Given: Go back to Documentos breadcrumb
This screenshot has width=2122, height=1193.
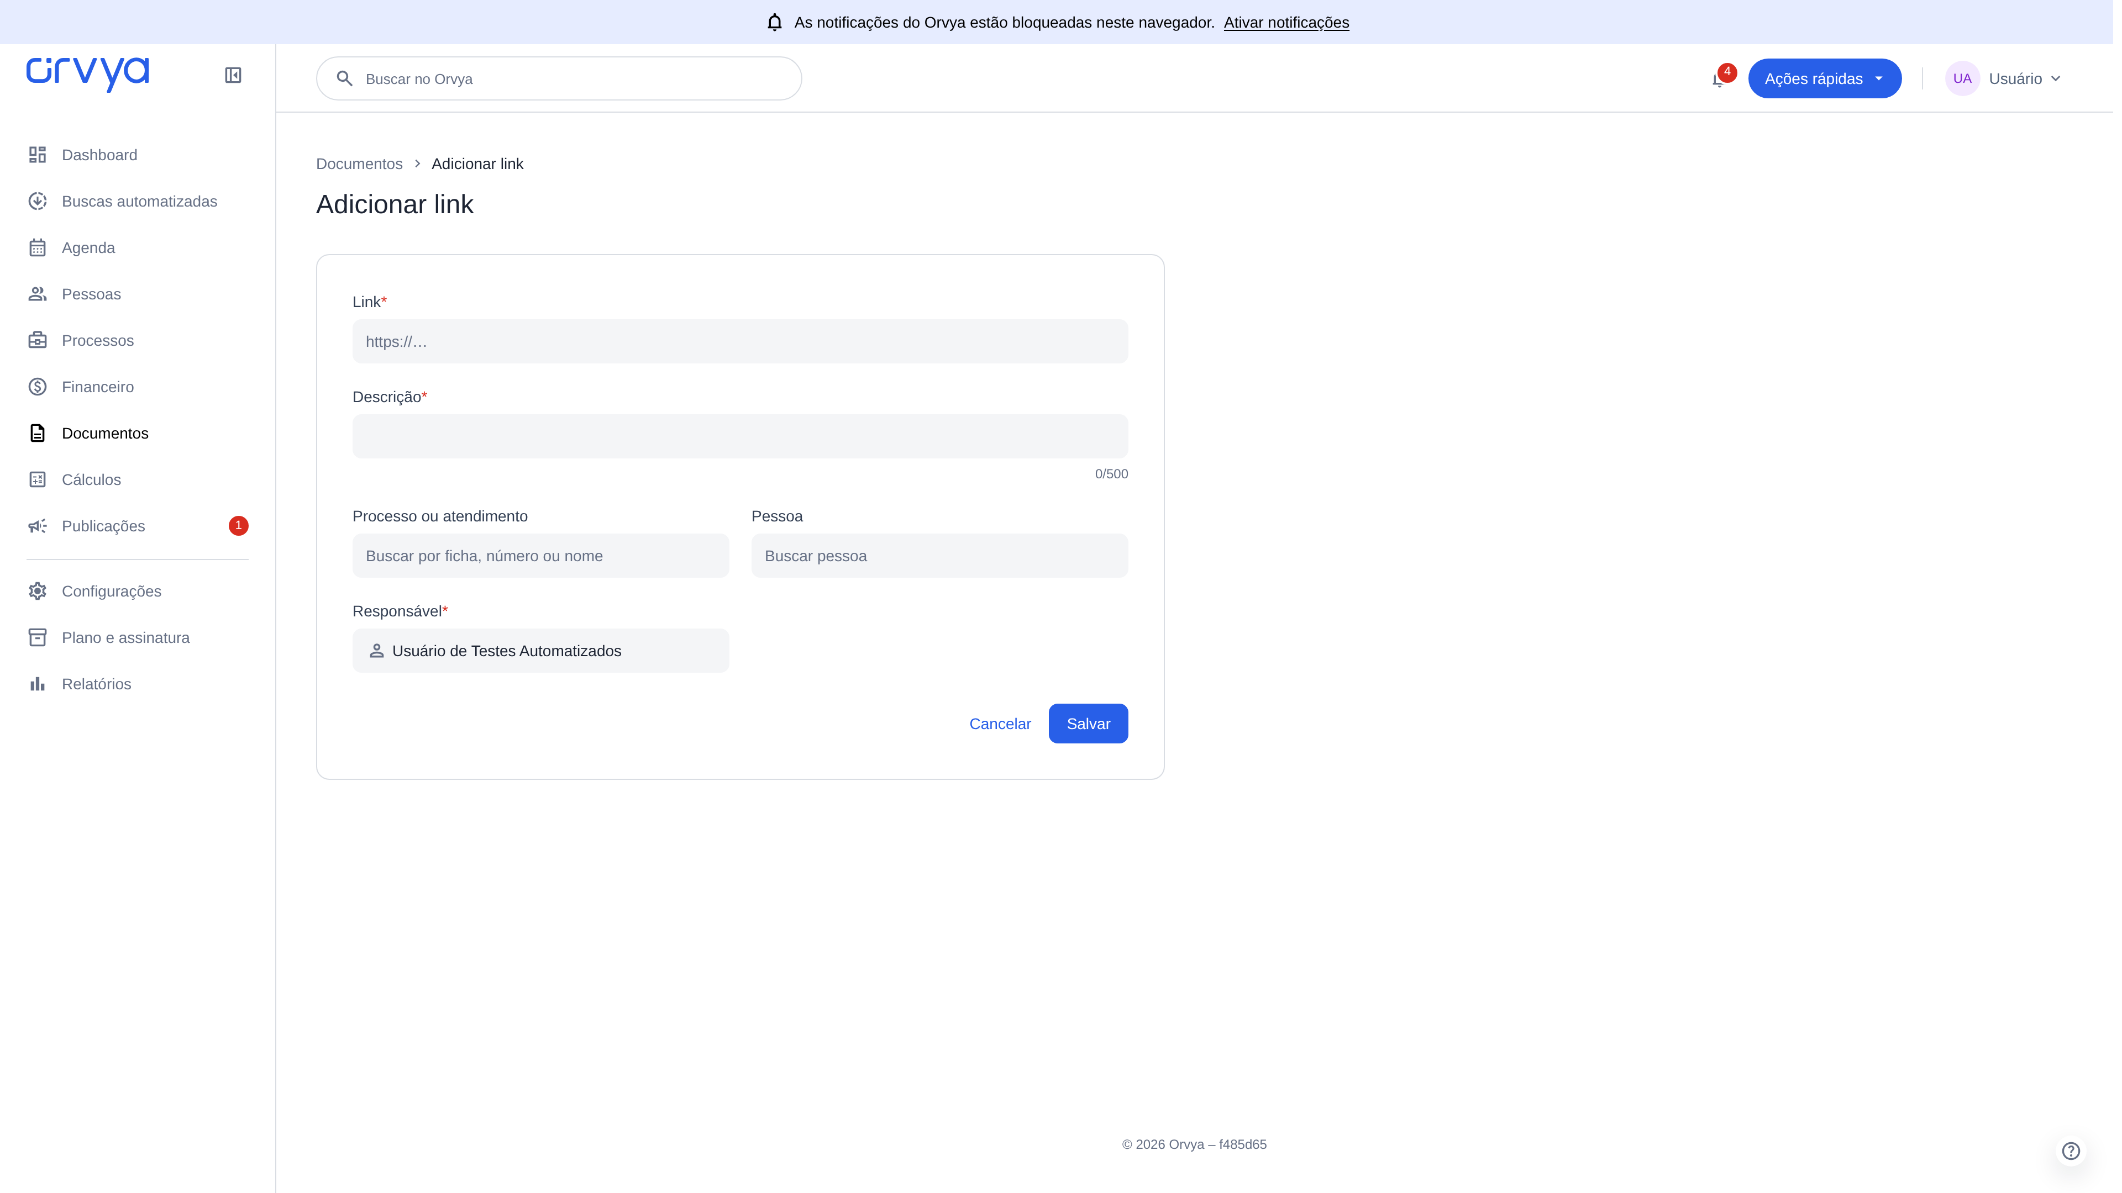Looking at the screenshot, I should click(359, 163).
